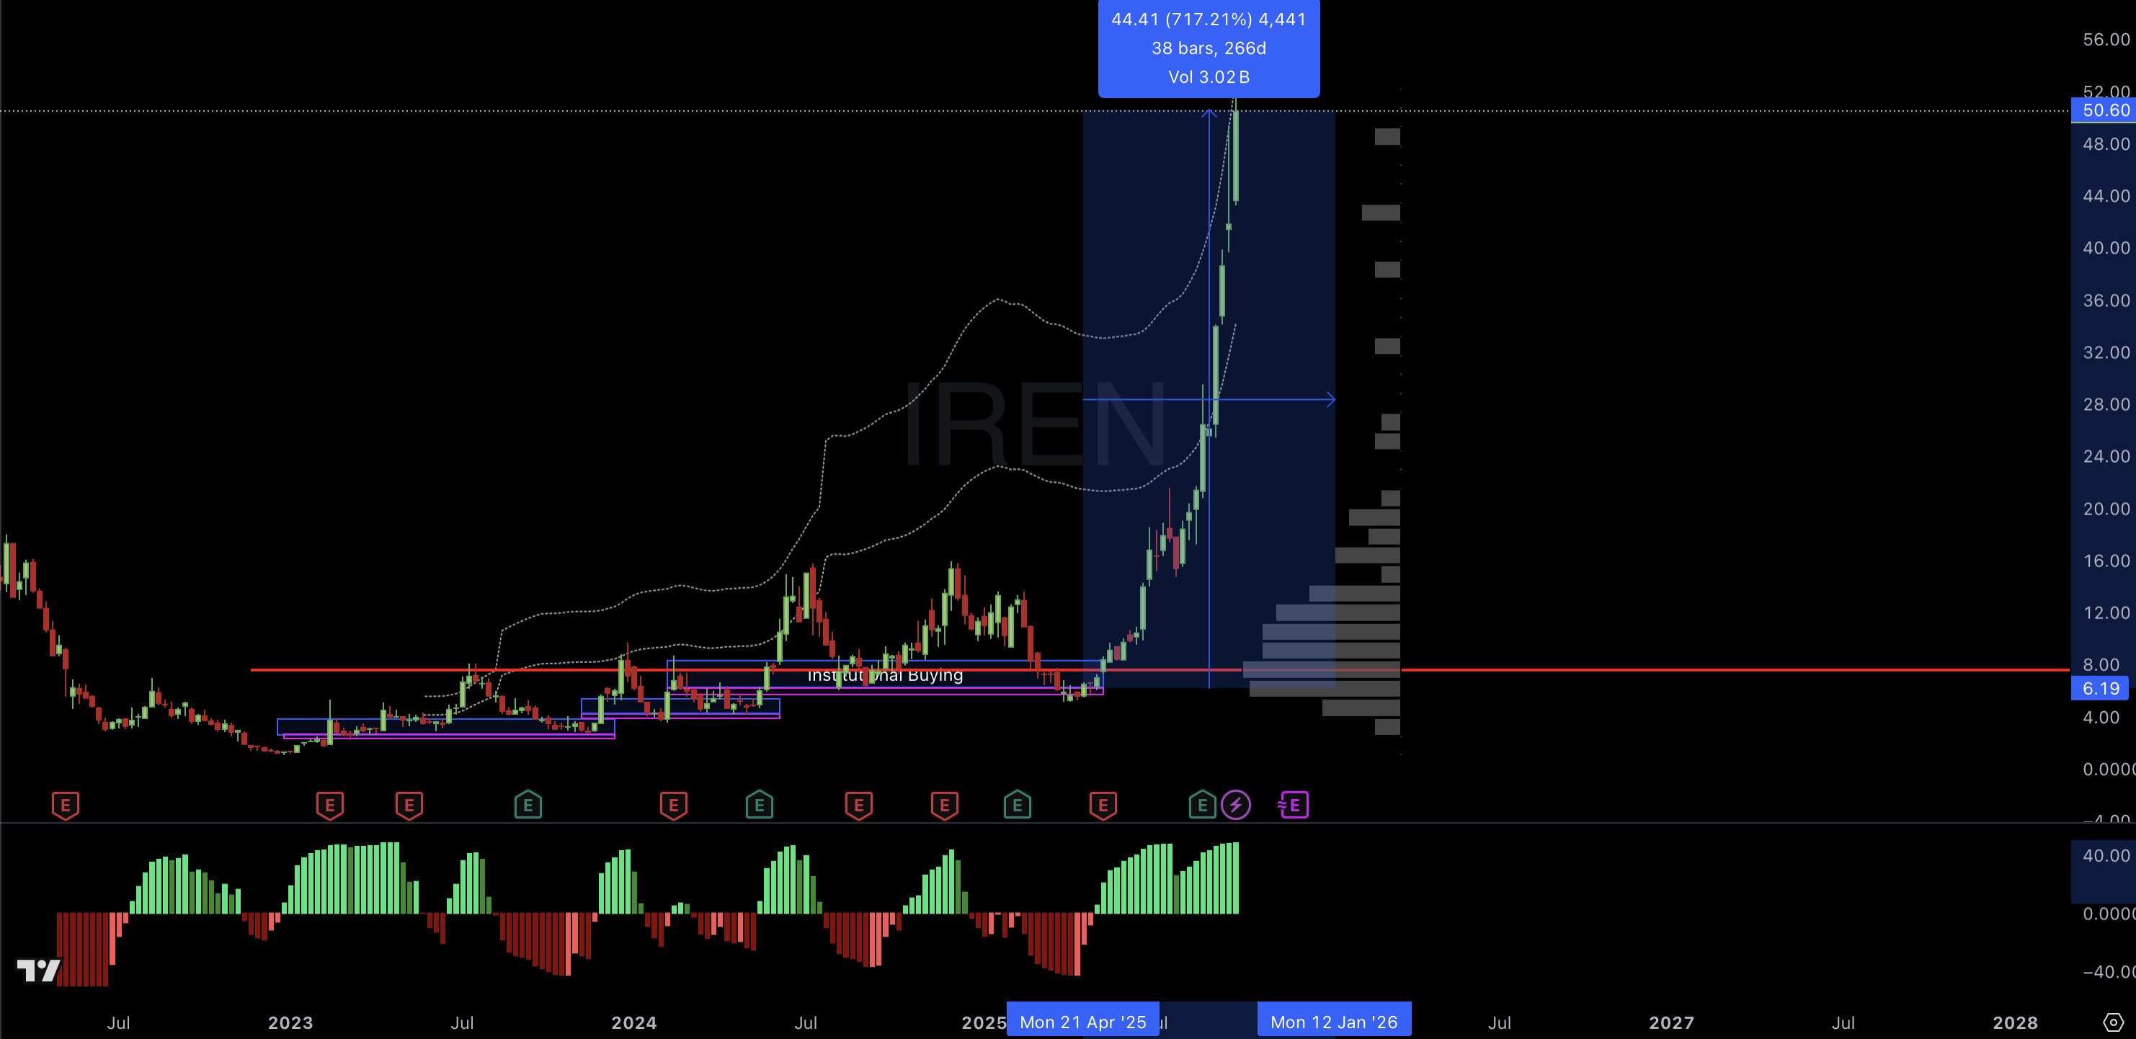Select the red horizontal line at 8.00
Screen dimensions: 2136x1039
coord(1658,669)
